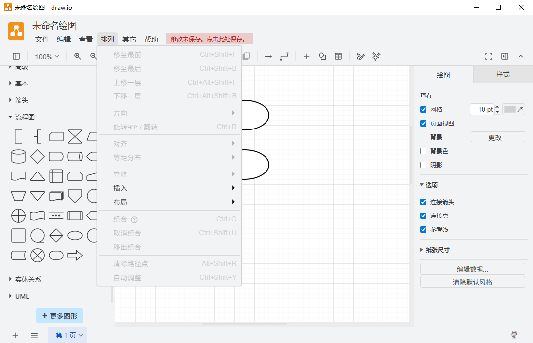Screen dimensions: 533x343
Task: Switch to the 样式 tab
Action: [x=503, y=74]
